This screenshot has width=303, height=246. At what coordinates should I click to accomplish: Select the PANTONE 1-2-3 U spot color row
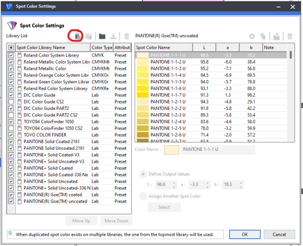click(211, 115)
